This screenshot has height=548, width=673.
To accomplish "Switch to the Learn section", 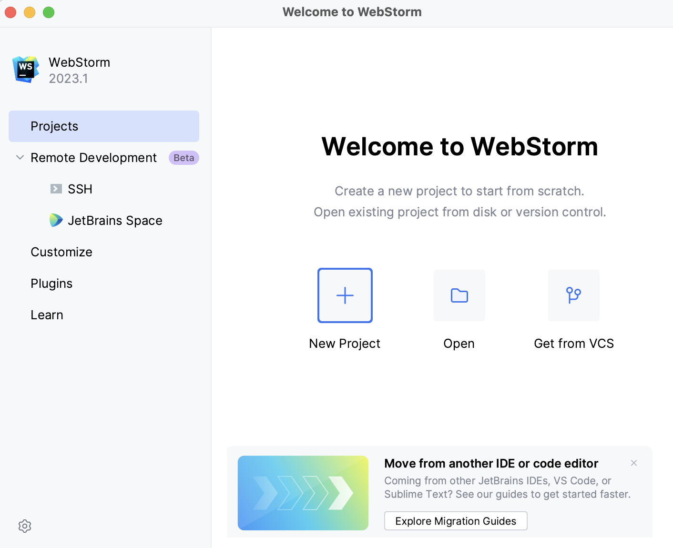I will click(47, 315).
